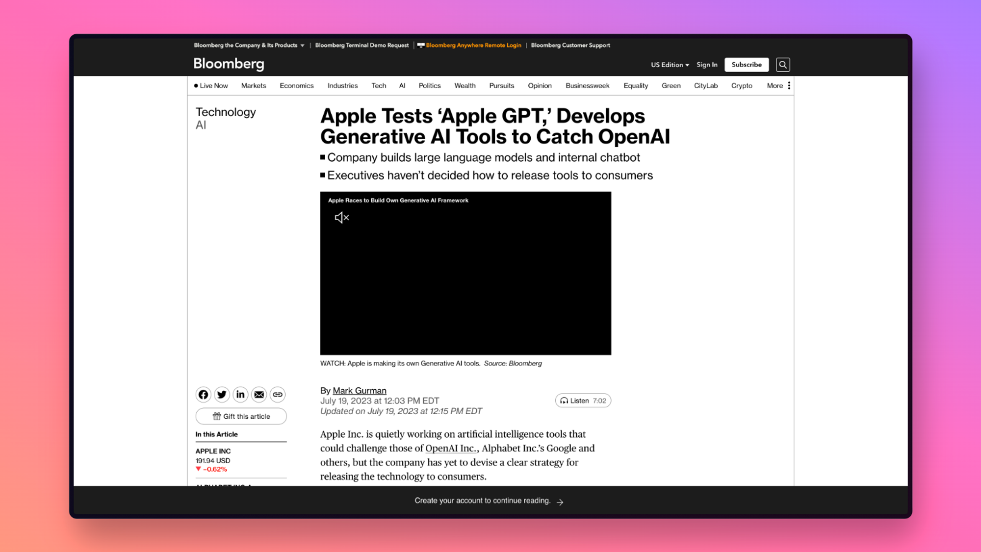
Task: Open the search magnifier icon
Action: click(783, 65)
